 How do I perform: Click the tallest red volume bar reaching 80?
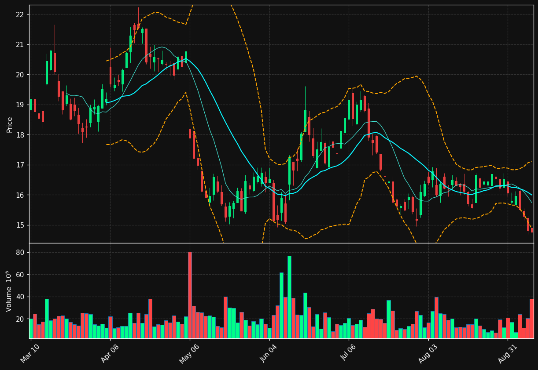[190, 295]
